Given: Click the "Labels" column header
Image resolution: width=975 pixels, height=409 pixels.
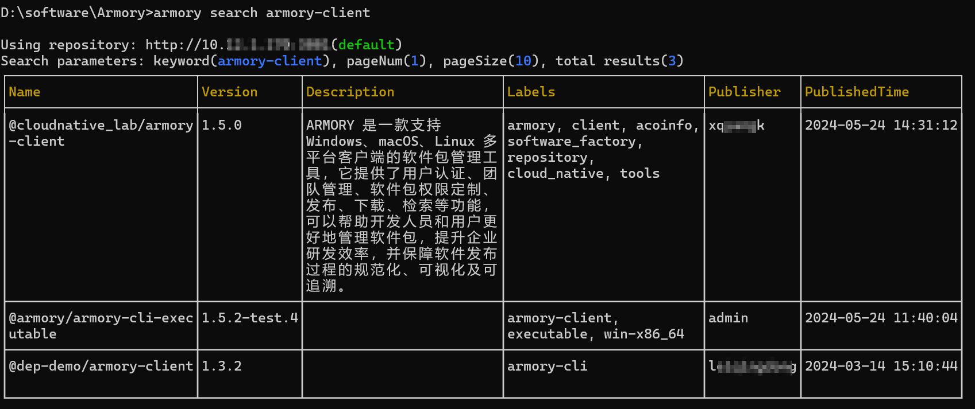Looking at the screenshot, I should (x=531, y=92).
